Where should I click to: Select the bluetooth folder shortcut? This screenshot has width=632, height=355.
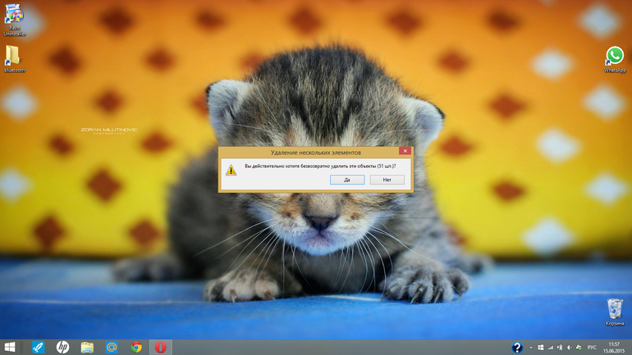14,59
